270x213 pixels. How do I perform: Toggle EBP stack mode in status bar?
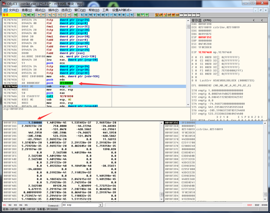click(257, 205)
